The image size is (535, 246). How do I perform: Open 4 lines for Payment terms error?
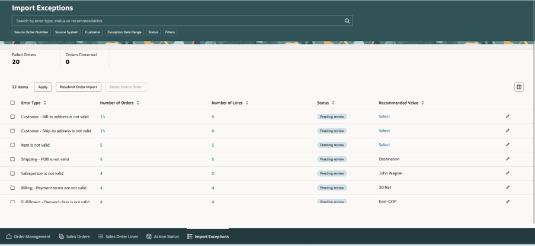[213, 188]
